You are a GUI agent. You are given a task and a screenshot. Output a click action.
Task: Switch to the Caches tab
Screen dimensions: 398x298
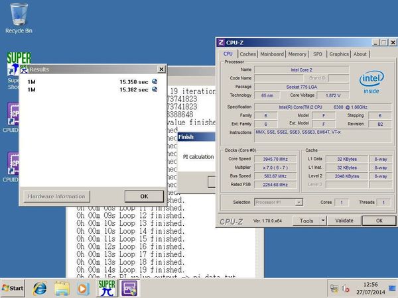coord(247,54)
